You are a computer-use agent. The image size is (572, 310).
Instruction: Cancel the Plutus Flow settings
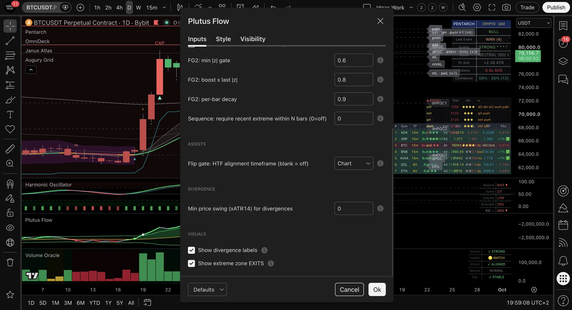click(x=349, y=289)
